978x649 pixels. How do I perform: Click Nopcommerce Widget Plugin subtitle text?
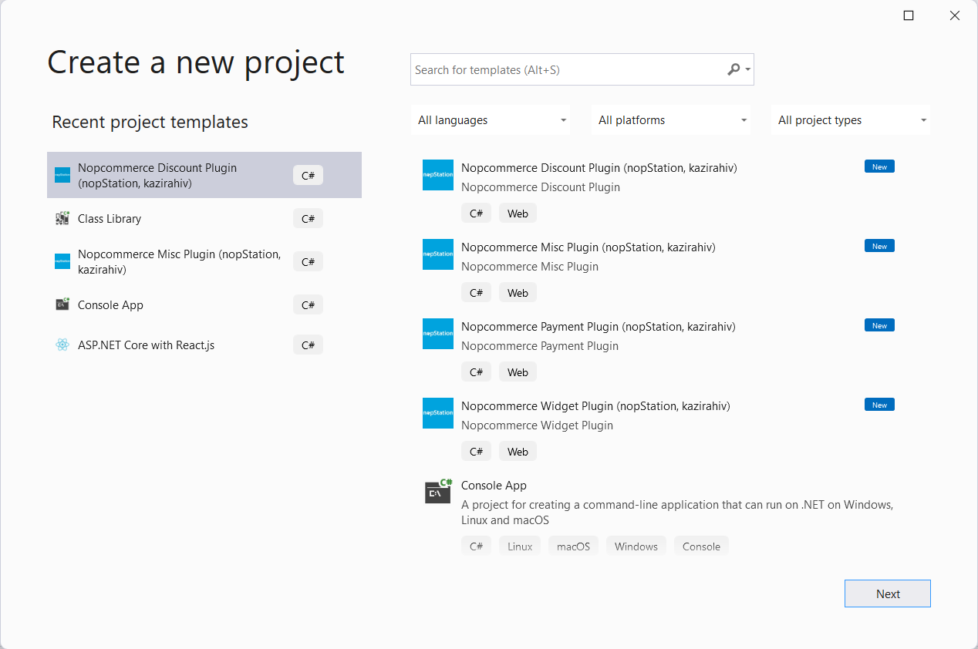tap(537, 425)
